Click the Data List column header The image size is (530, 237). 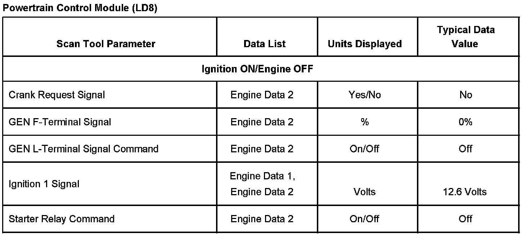pos(265,44)
